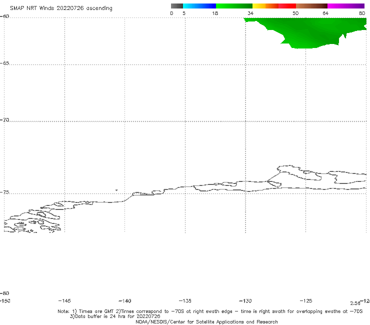Click the brown segment of the color bar

click(x=311, y=6)
